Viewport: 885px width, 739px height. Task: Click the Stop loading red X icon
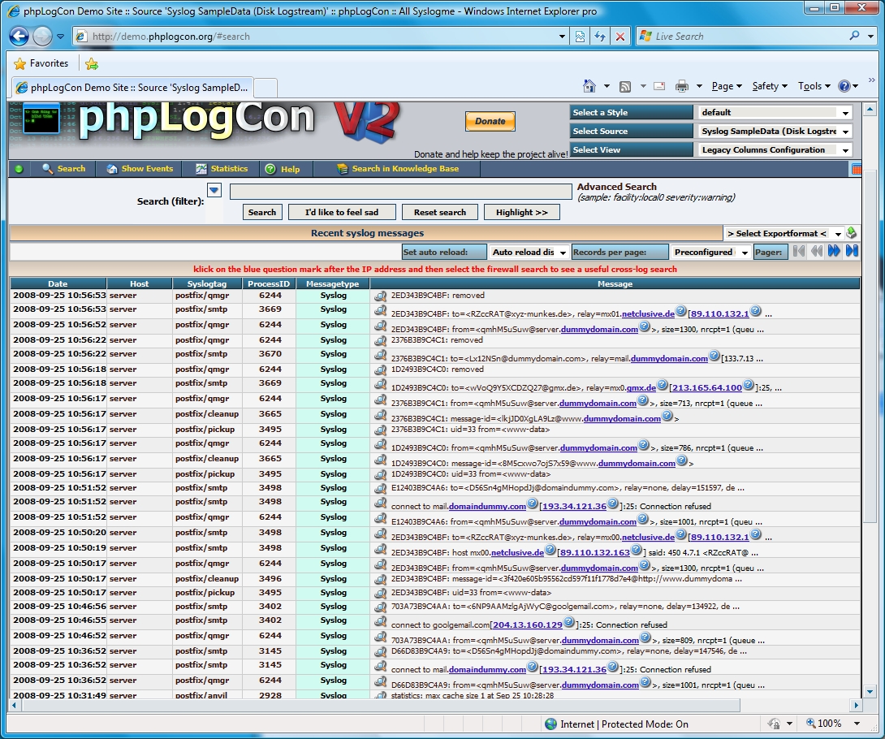[619, 36]
